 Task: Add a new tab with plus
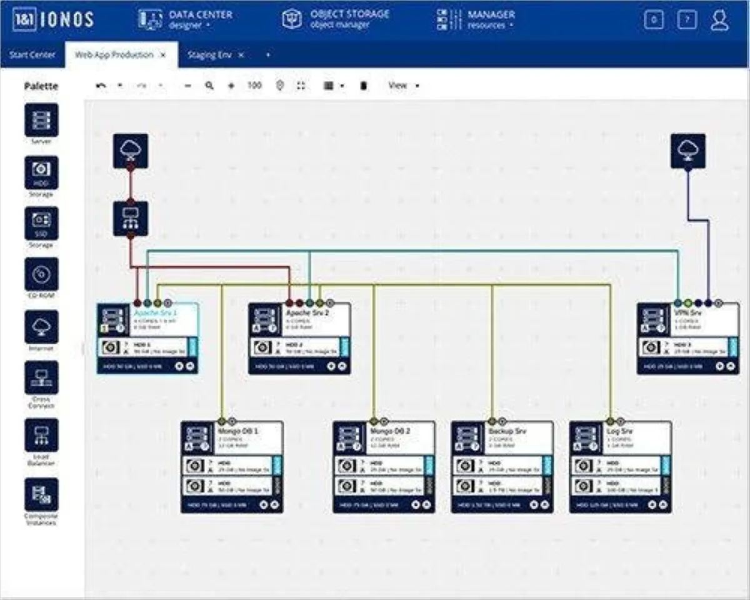pyautogui.click(x=267, y=55)
